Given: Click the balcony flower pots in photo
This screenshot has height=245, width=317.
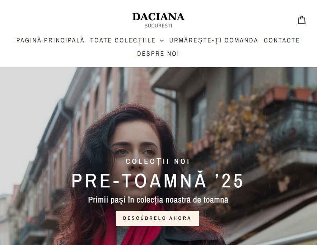Looking at the screenshot, I should coord(291,93).
